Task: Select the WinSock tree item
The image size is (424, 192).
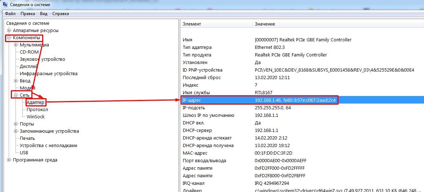Action: click(x=36, y=116)
